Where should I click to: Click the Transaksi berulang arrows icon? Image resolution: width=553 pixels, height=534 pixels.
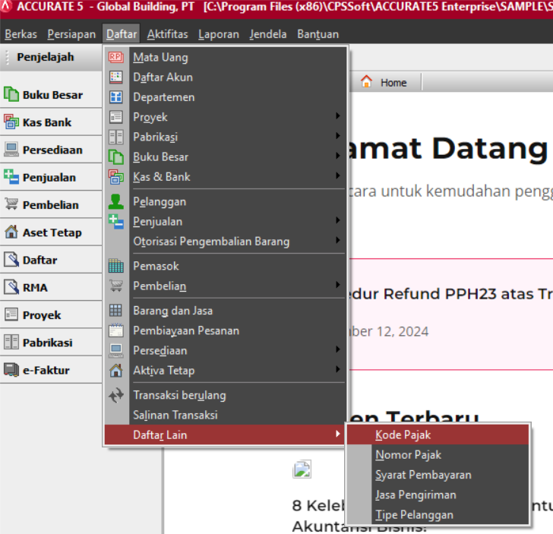click(x=115, y=395)
